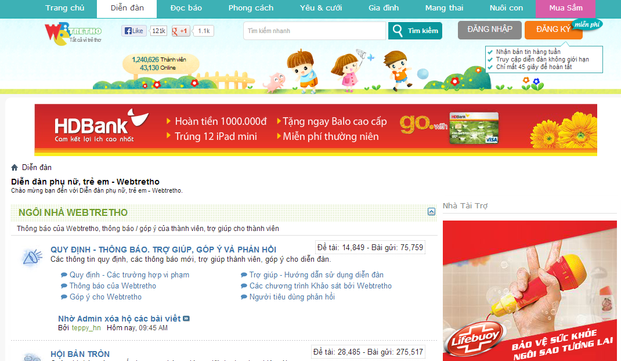Switch to Phong cách tab
The height and width of the screenshot is (361, 621).
click(x=251, y=8)
